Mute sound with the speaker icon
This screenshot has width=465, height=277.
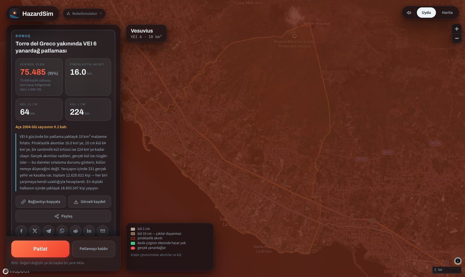point(409,13)
